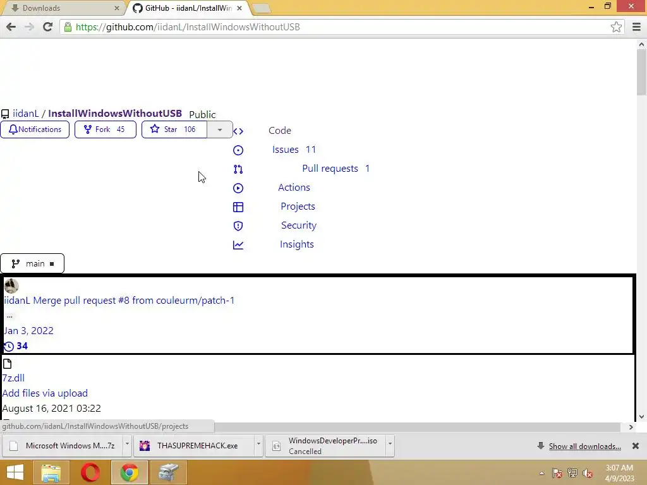
Task: Open the Chrome hamburger menu
Action: (636, 27)
